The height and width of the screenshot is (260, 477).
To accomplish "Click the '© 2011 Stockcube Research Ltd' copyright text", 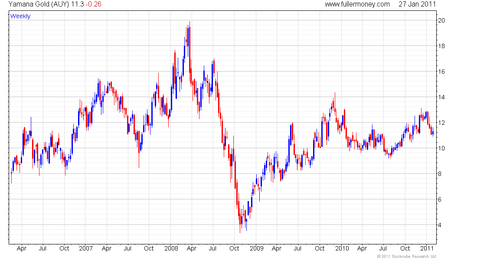I will click(406, 257).
